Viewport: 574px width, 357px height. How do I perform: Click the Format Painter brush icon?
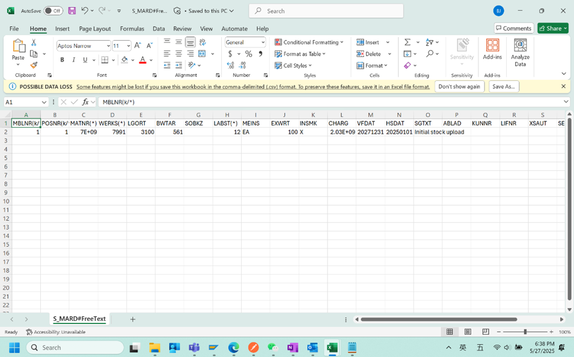click(x=34, y=65)
